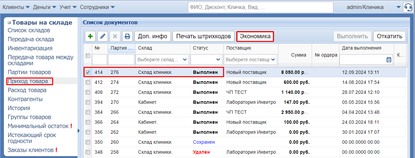Click the grey X delete document icon

pos(115,36)
